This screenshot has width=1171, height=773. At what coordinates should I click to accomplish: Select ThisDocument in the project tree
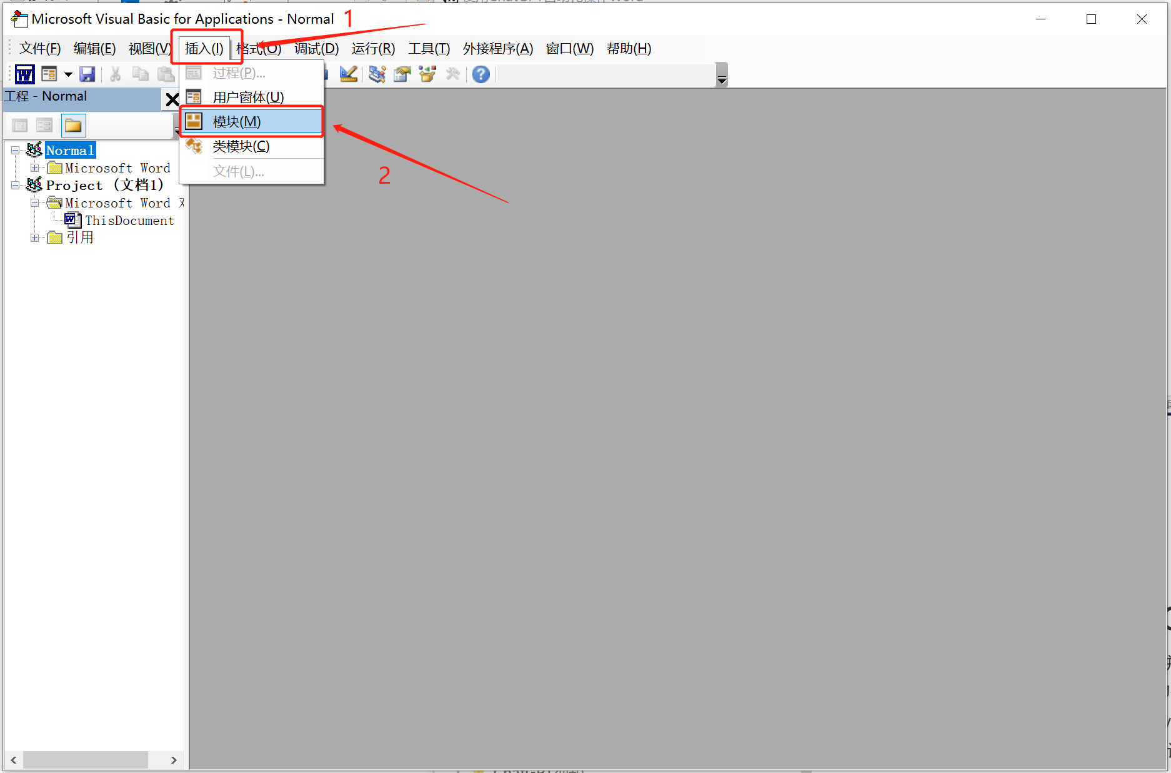(129, 221)
